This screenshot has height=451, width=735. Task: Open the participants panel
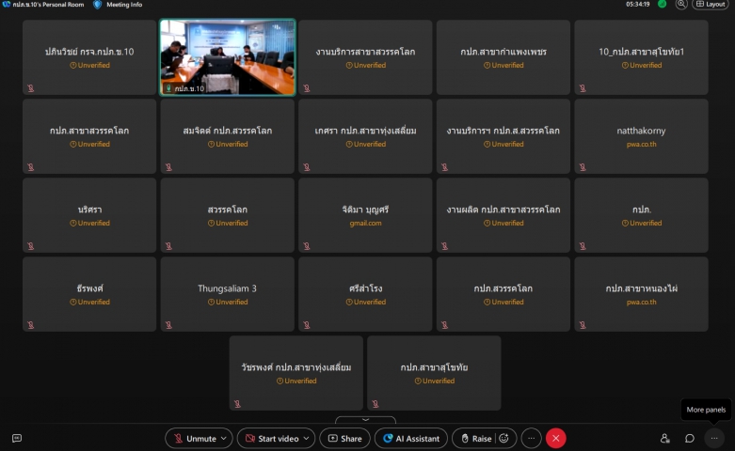point(665,438)
